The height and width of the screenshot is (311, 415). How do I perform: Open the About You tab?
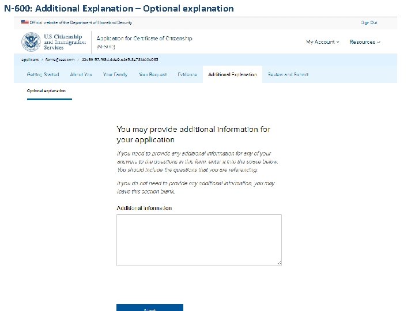(x=81, y=74)
